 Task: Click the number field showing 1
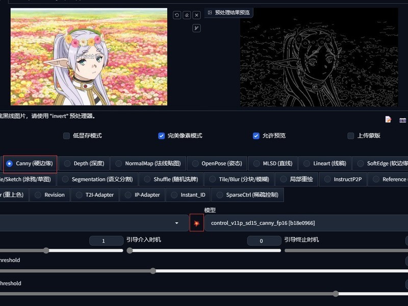coord(106,241)
